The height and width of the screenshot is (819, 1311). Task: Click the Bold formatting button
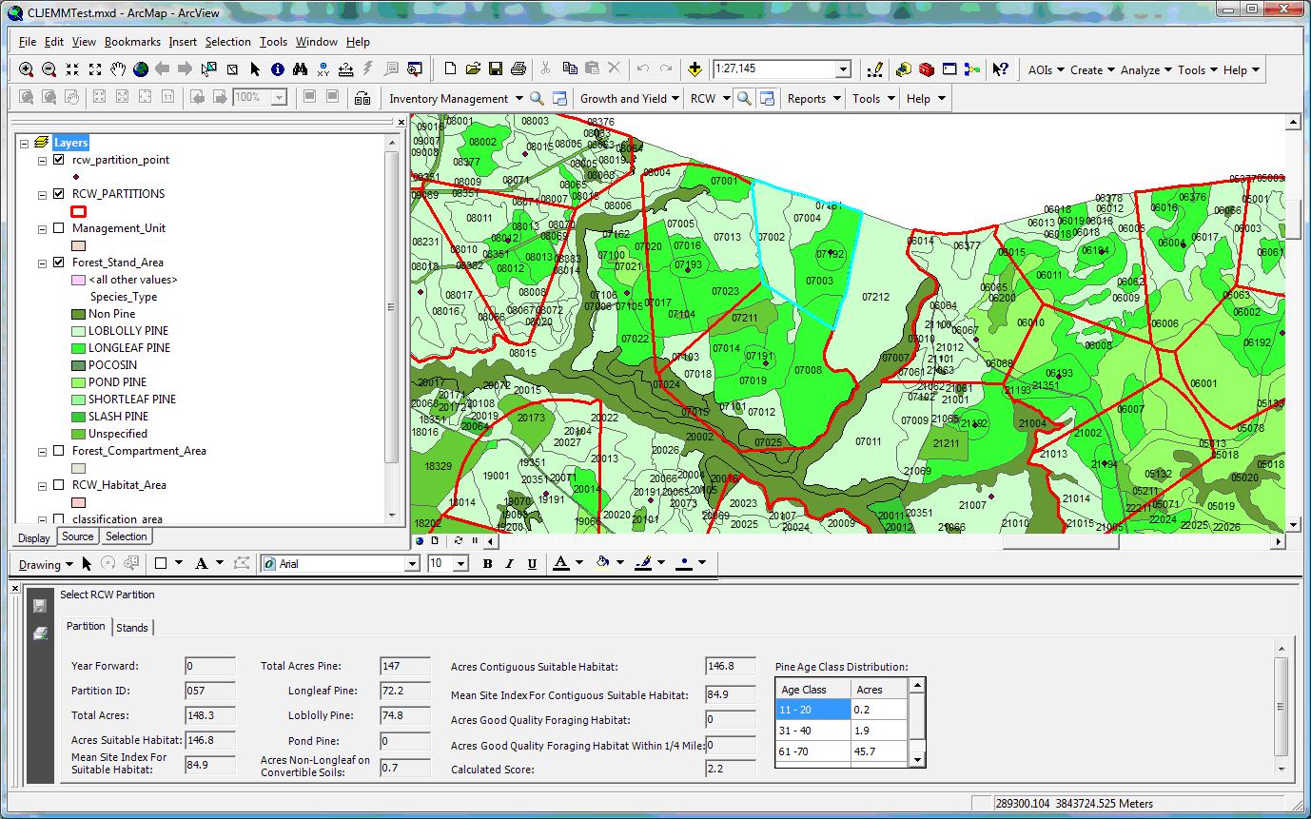pyautogui.click(x=487, y=564)
